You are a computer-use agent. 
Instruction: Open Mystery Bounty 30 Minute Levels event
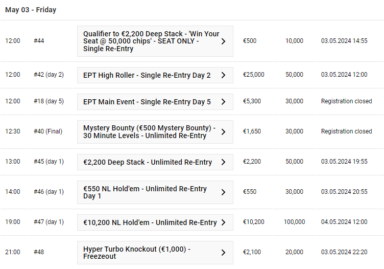[x=155, y=132]
